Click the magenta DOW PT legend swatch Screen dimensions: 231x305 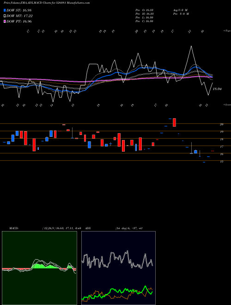click(x=5, y=21)
